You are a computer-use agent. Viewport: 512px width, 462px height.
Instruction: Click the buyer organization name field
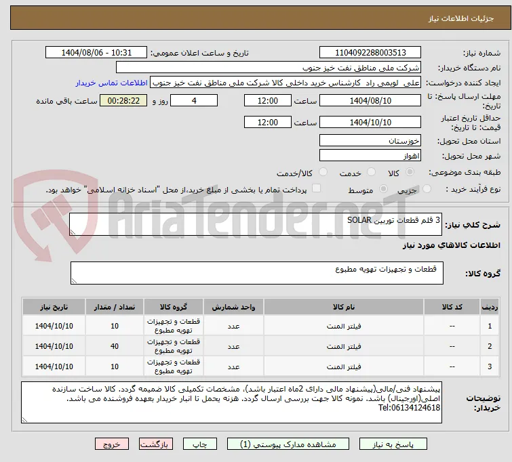(269, 68)
